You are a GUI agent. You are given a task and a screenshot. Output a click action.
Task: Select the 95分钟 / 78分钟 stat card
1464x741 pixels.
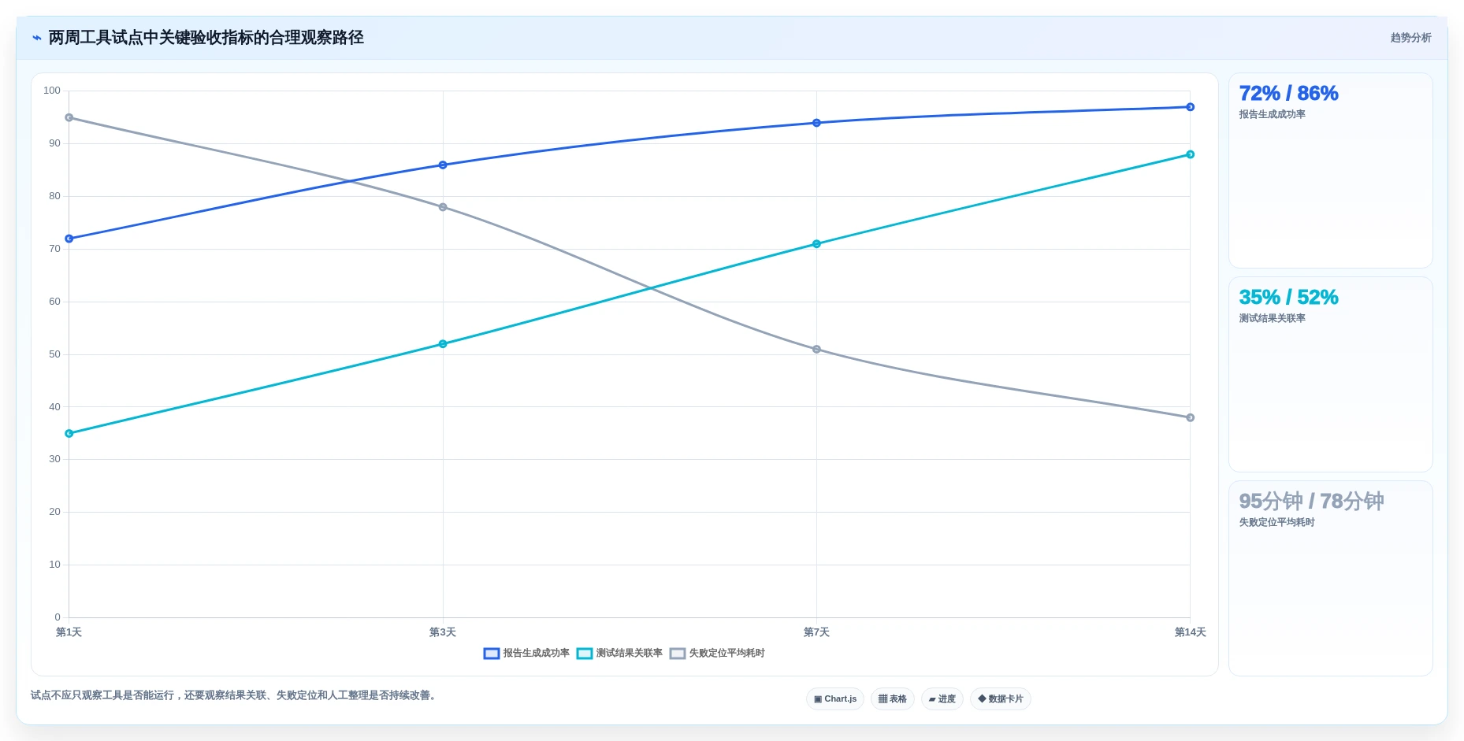[1331, 579]
